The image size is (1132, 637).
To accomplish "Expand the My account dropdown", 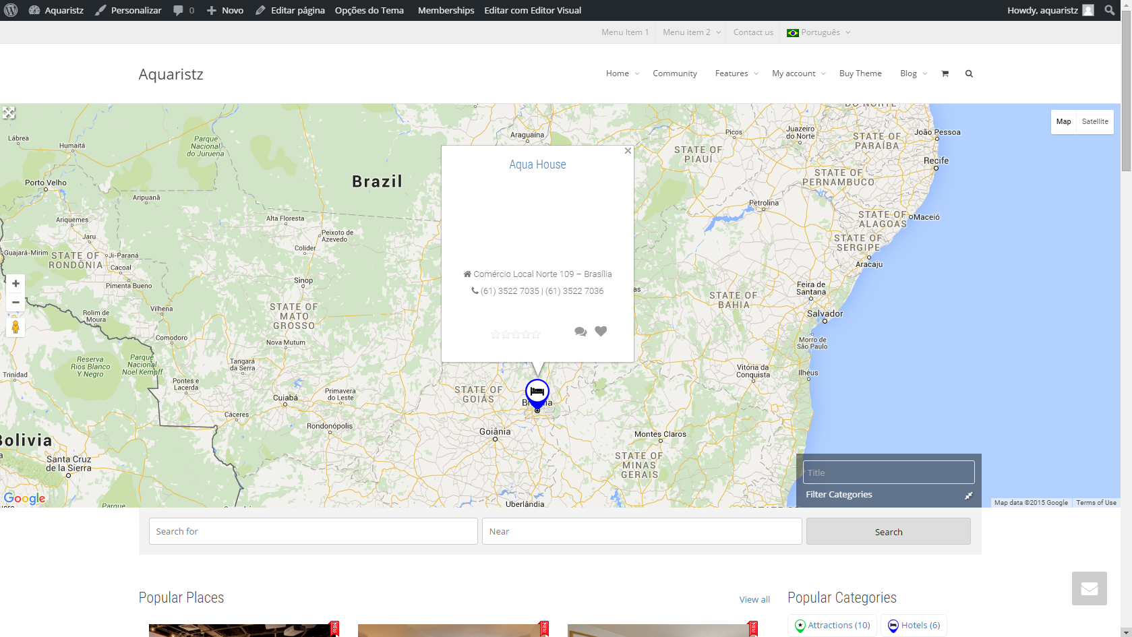I will coord(799,73).
